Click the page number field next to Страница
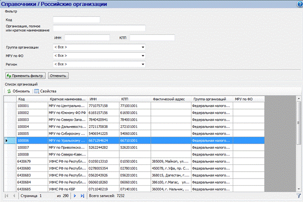The width and height of the screenshot is (303, 202). click(x=46, y=196)
